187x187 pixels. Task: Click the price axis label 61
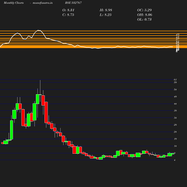(175, 80)
